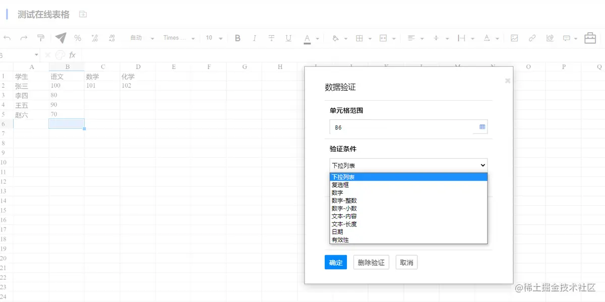Click the 测试在线表格 title

(x=43, y=15)
